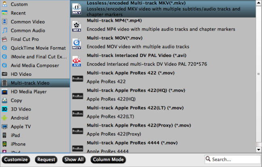Click the Apple TV monitor icon
The height and width of the screenshot is (167, 262).
[x=4, y=127]
